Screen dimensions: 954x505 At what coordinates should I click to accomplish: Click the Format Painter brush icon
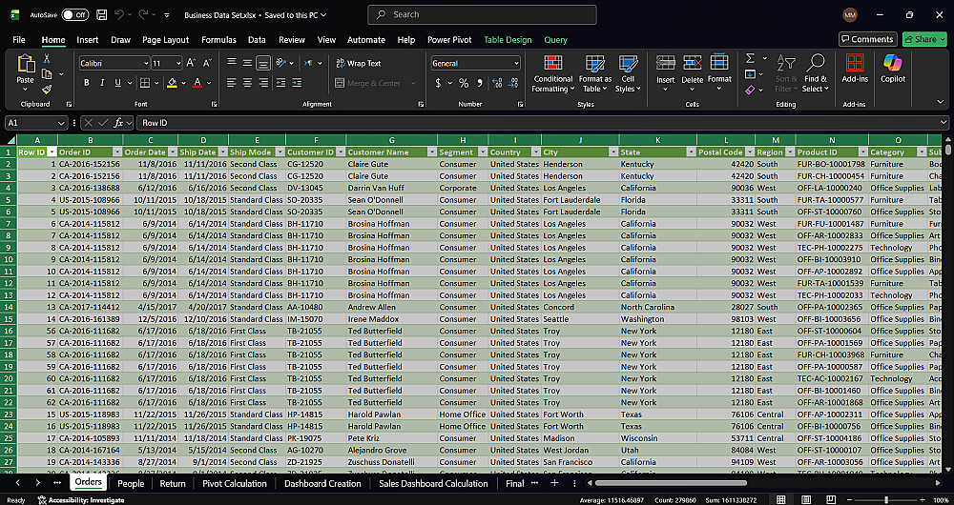coord(46,90)
